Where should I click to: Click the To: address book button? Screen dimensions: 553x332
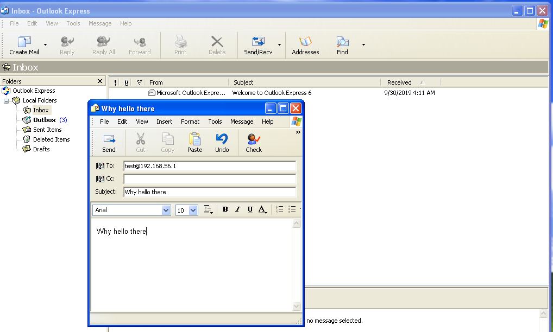105,165
